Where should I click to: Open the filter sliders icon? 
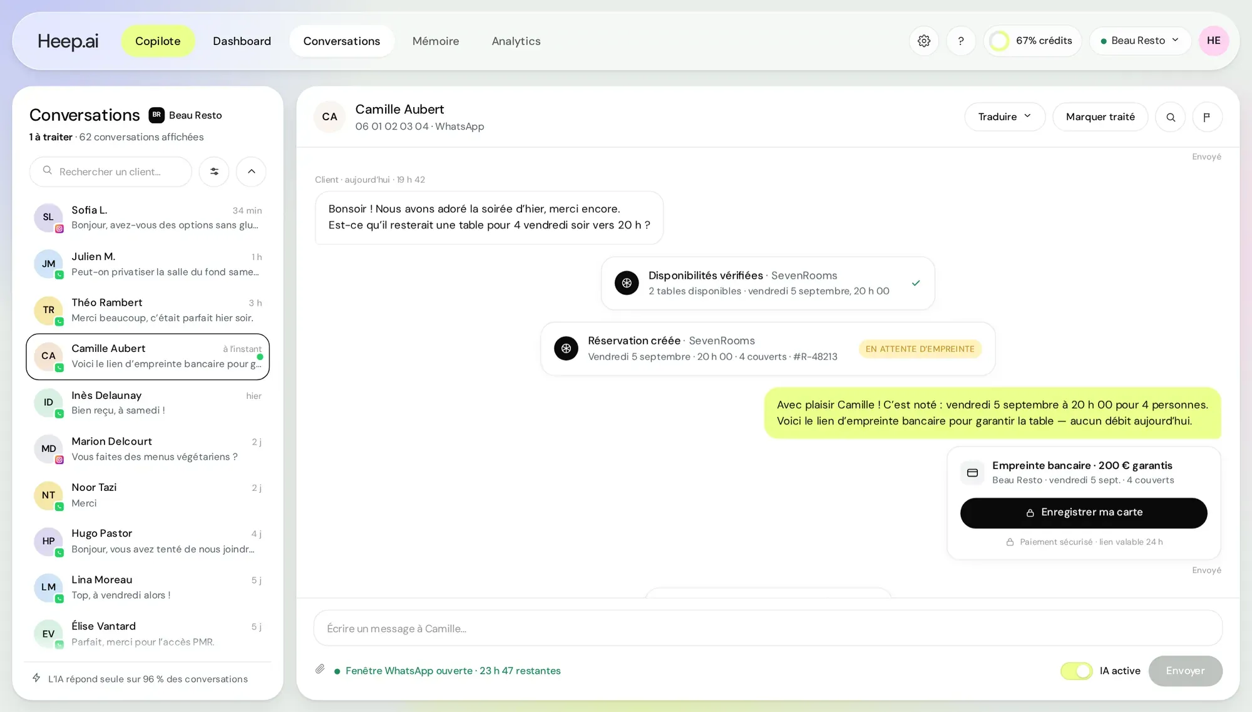tap(214, 172)
